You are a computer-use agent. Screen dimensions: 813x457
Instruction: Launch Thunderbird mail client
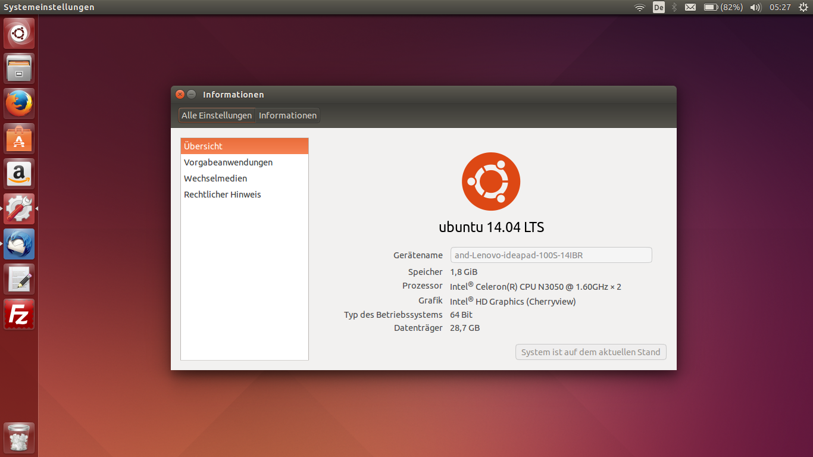click(x=19, y=244)
